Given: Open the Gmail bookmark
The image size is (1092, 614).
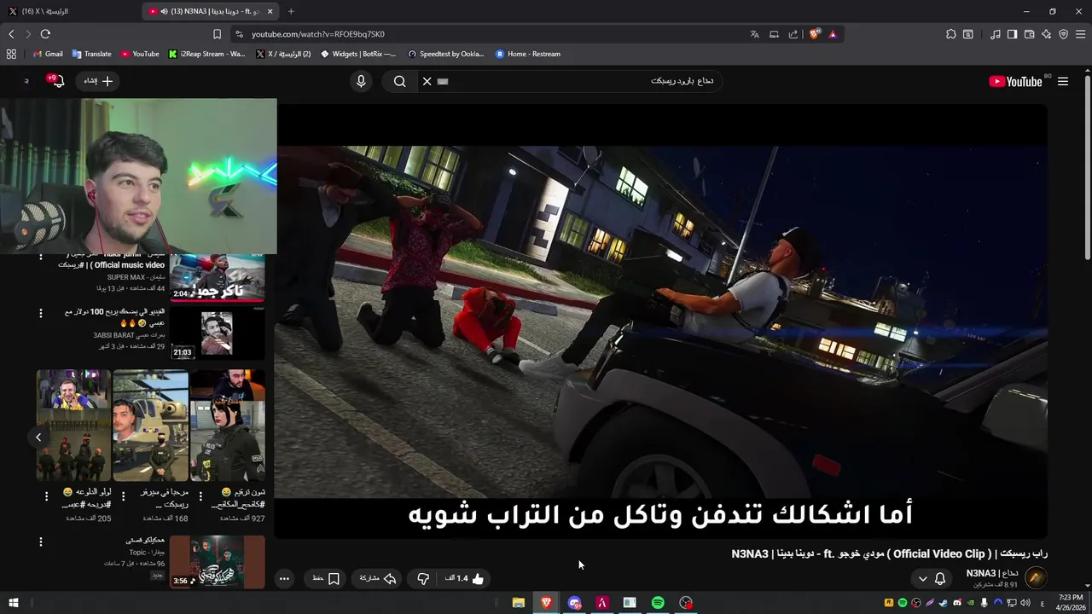Looking at the screenshot, I should coord(48,54).
